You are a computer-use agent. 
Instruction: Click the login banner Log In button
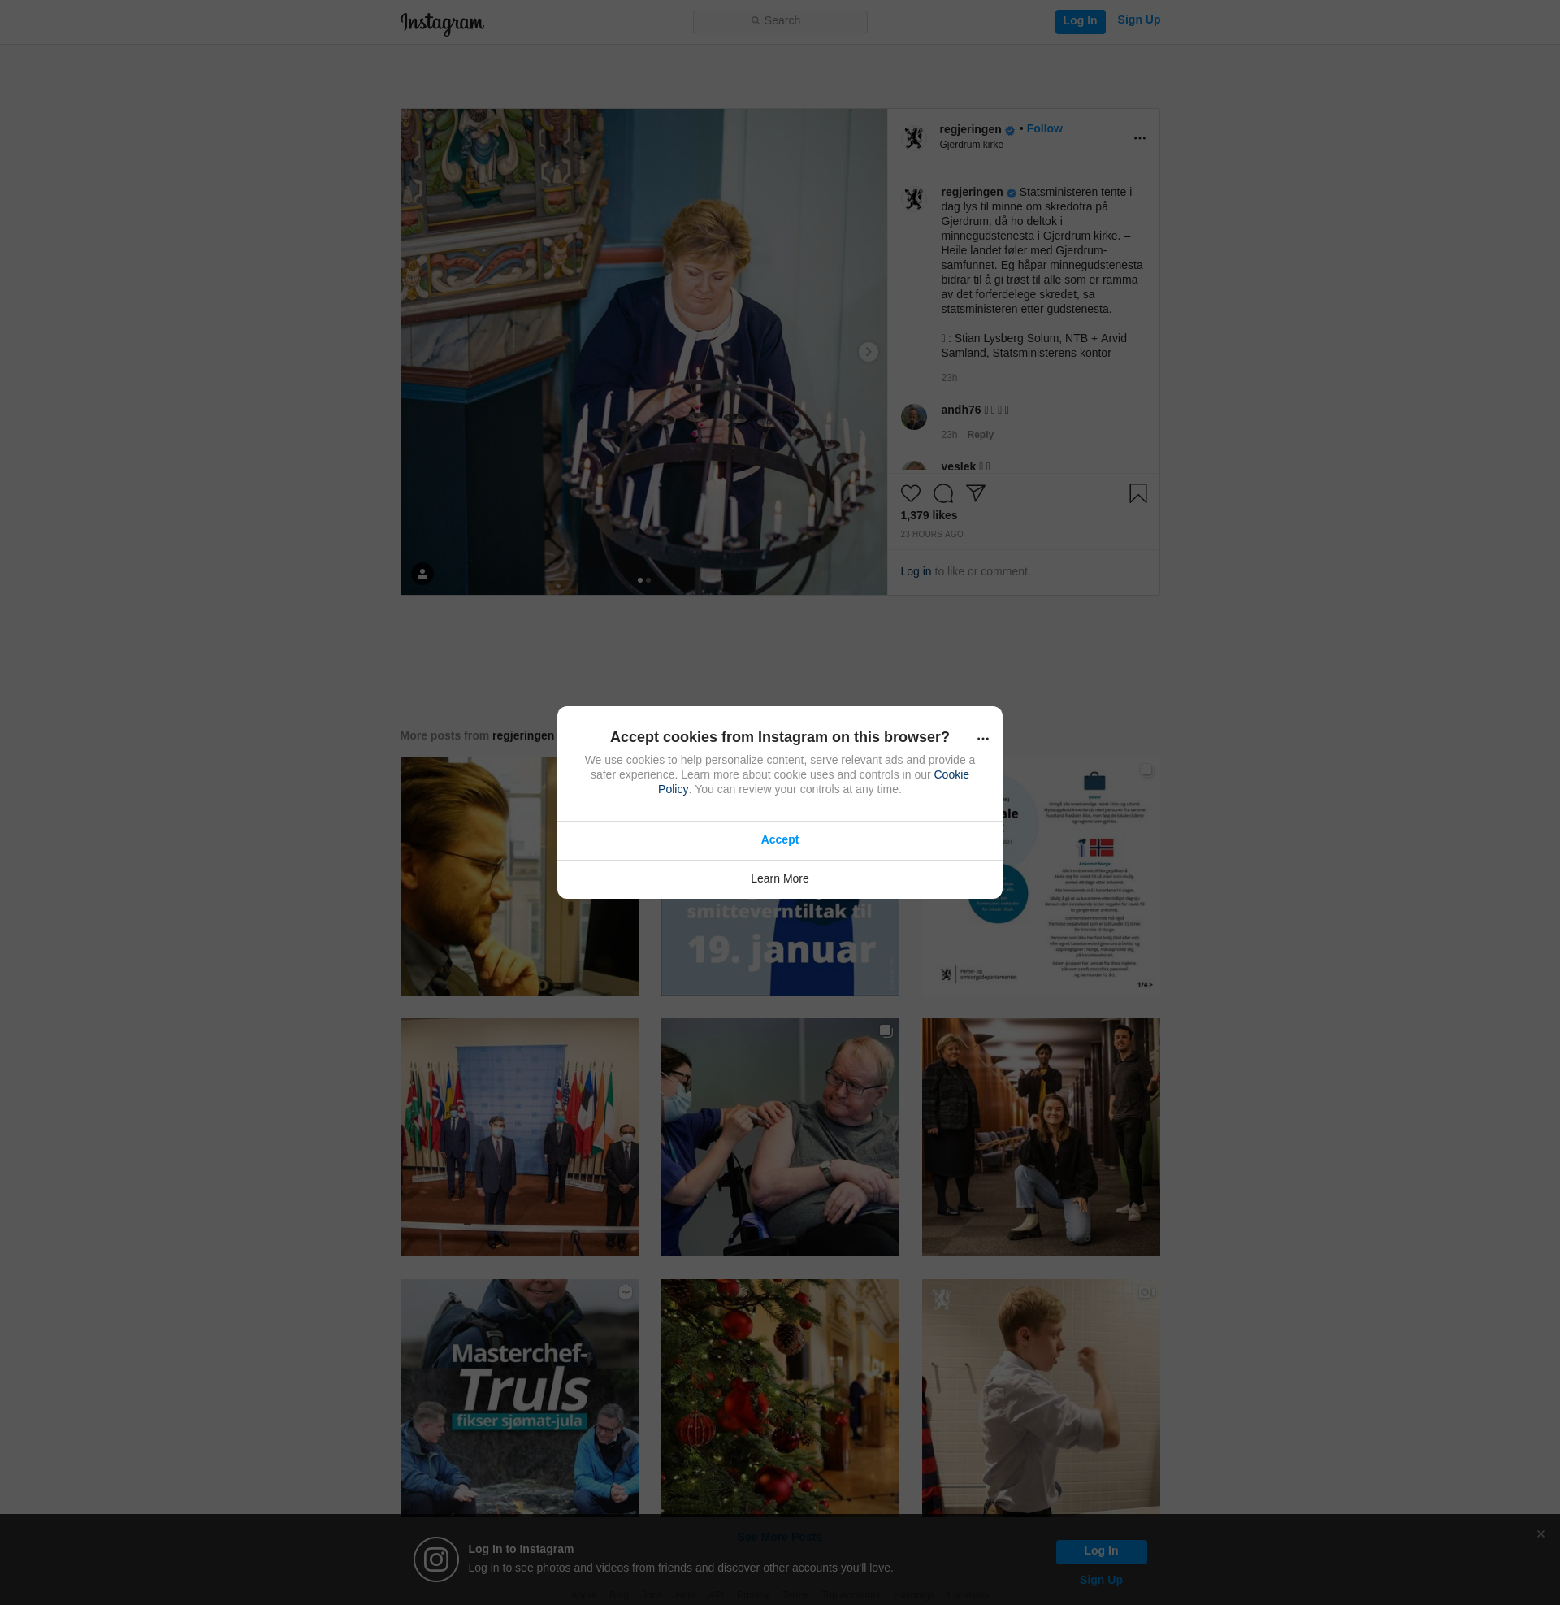pos(1100,1551)
